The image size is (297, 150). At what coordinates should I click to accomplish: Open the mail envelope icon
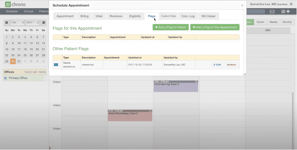[272, 12]
